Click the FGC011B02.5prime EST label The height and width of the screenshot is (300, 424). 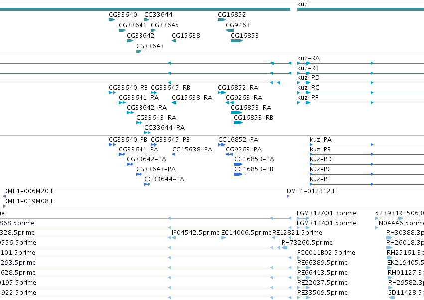(326, 253)
